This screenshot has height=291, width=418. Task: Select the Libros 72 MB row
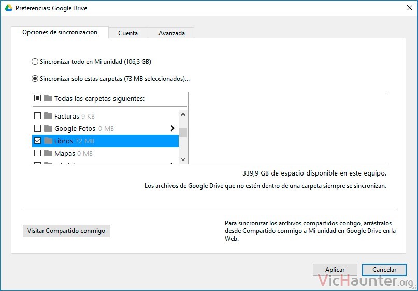click(105, 141)
